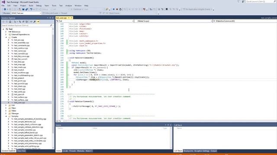
Task: Collapse the MakeUserCommand0 function outline
Action: (68, 58)
